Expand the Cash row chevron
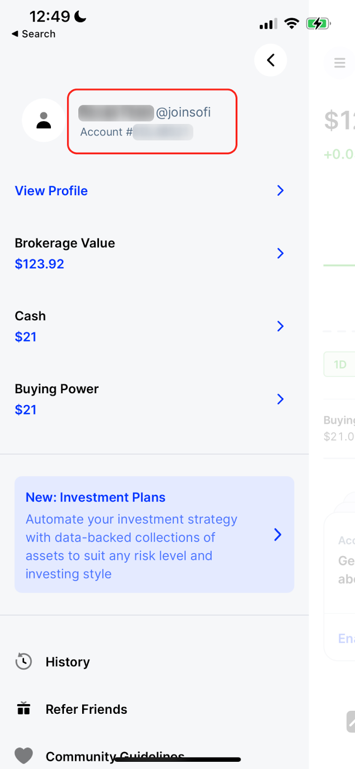 tap(281, 326)
